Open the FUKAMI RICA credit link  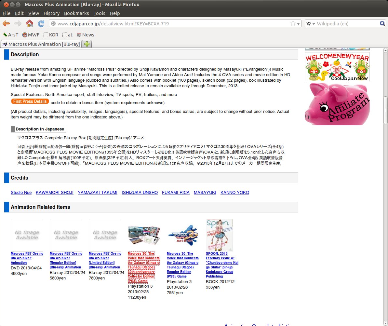(176, 193)
